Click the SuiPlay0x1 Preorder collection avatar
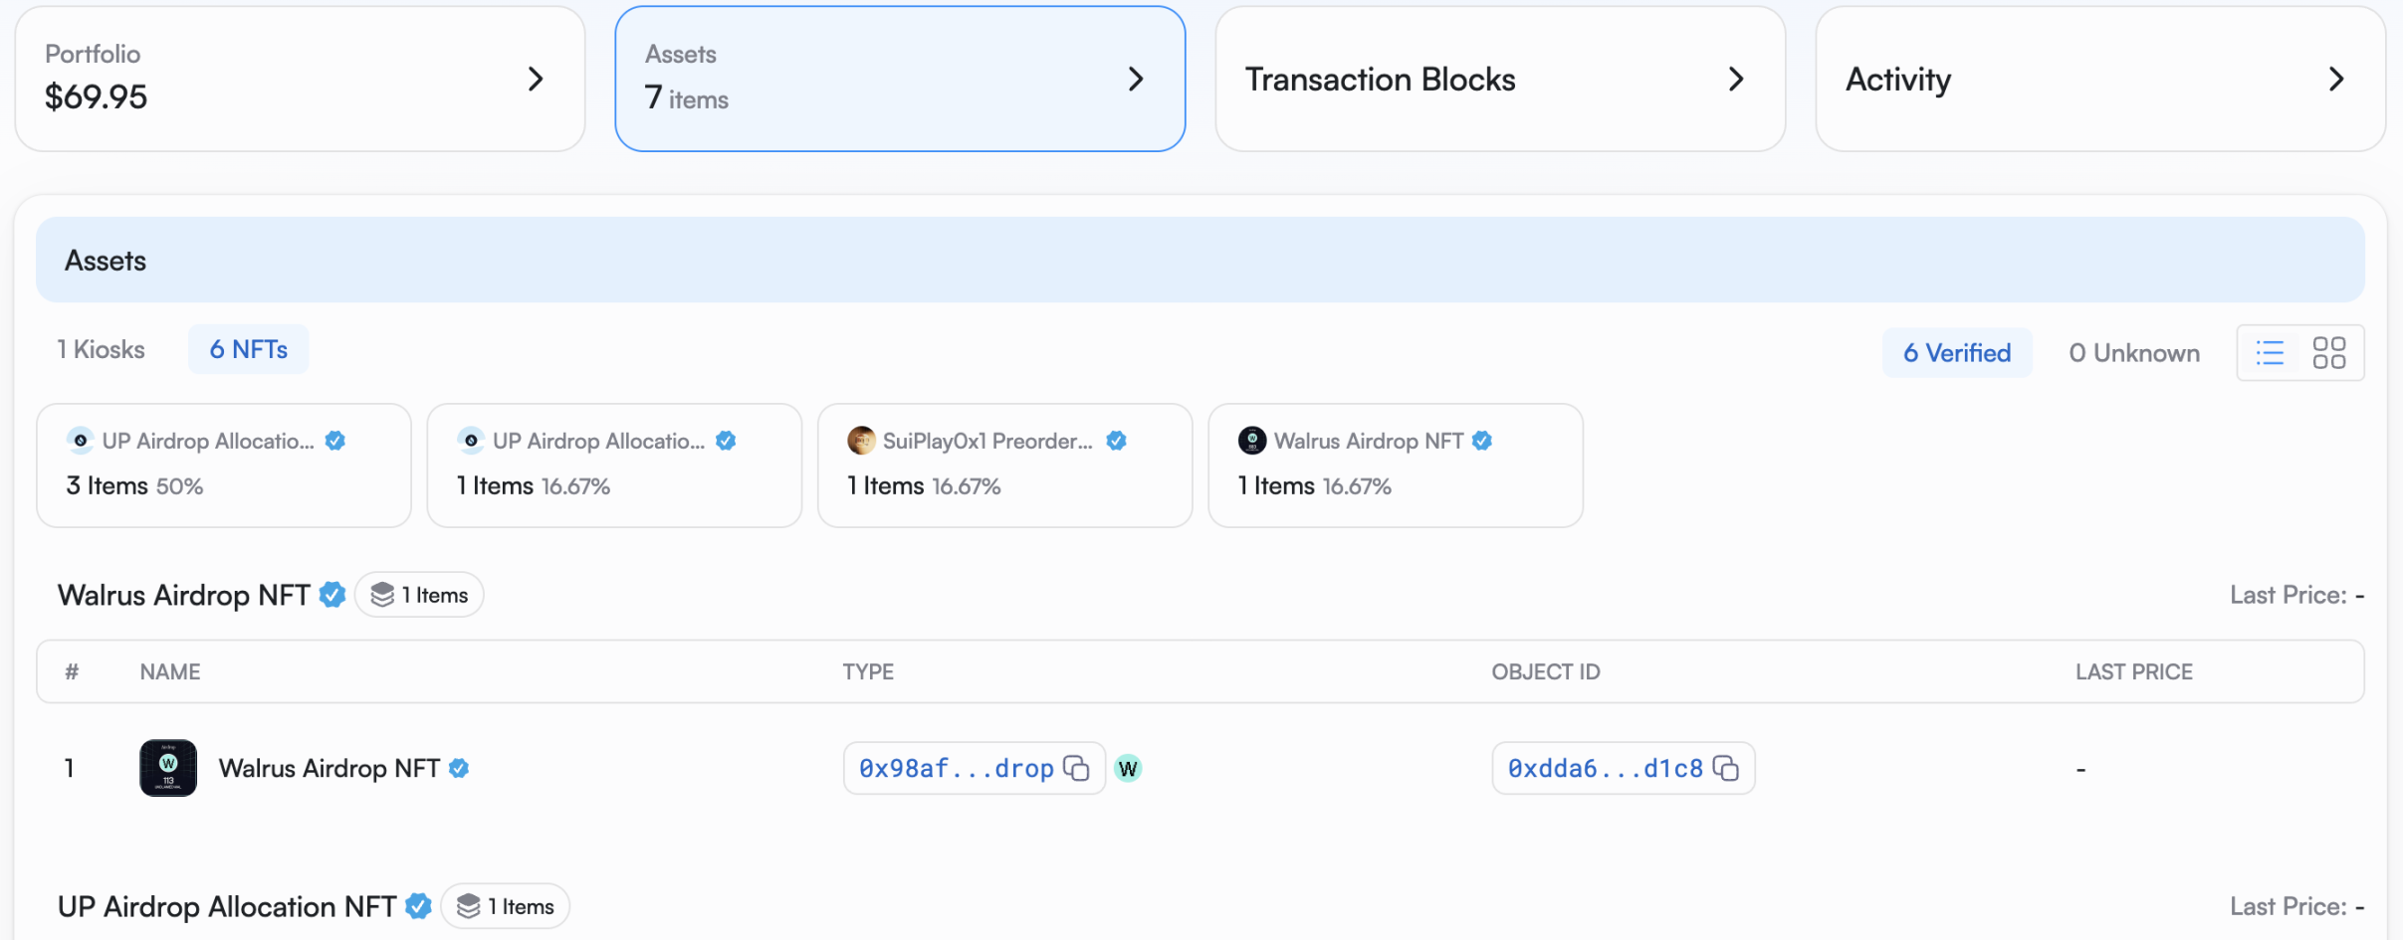2403x940 pixels. click(x=861, y=441)
